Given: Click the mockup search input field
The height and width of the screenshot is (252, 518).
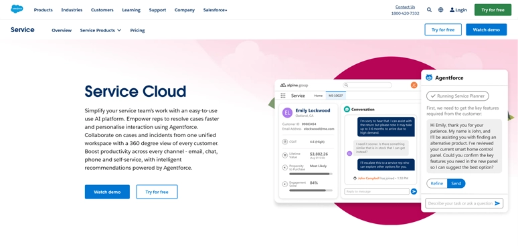Looking at the screenshot, I should pos(367,85).
